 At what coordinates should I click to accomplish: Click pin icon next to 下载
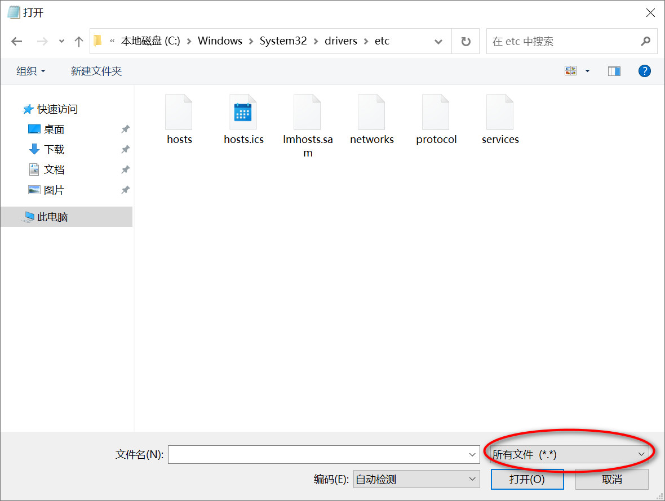126,150
